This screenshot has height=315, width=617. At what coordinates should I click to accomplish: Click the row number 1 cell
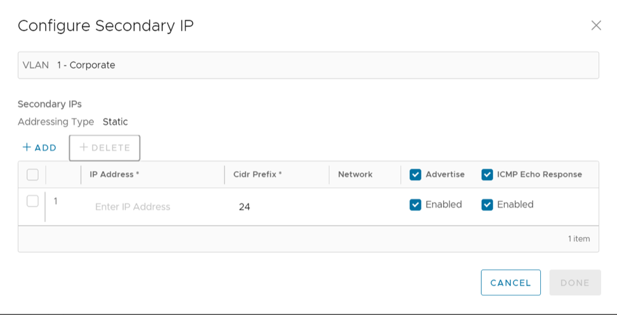56,202
